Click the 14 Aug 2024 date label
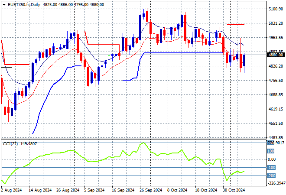The width and height of the screenshot is (286, 195). tap(39, 190)
